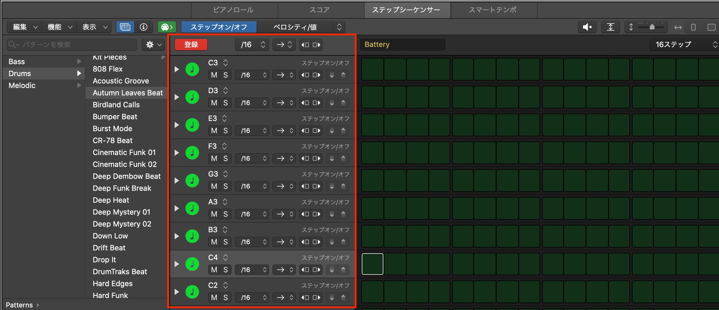The height and width of the screenshot is (310, 719).
Task: Solo the B3 row
Action: [x=226, y=242]
